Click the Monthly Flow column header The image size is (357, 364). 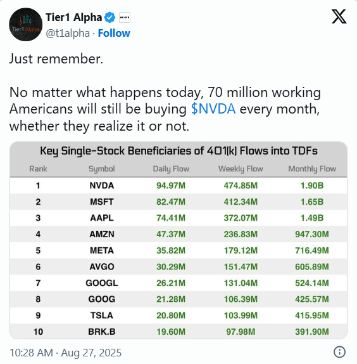pyautogui.click(x=312, y=169)
